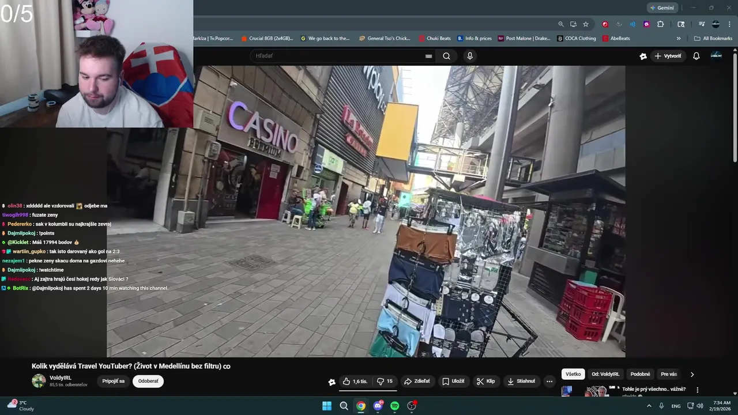The image size is (738, 415).
Task: Open the We go back to the... bookmark
Action: [x=325, y=39]
